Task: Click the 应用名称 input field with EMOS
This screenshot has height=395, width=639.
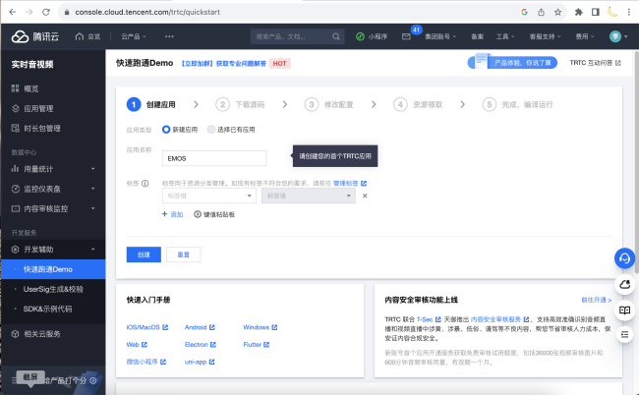Action: [x=214, y=158]
